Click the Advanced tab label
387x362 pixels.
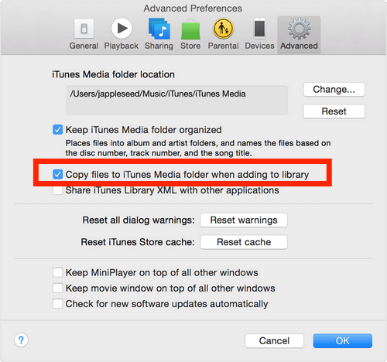coord(299,46)
